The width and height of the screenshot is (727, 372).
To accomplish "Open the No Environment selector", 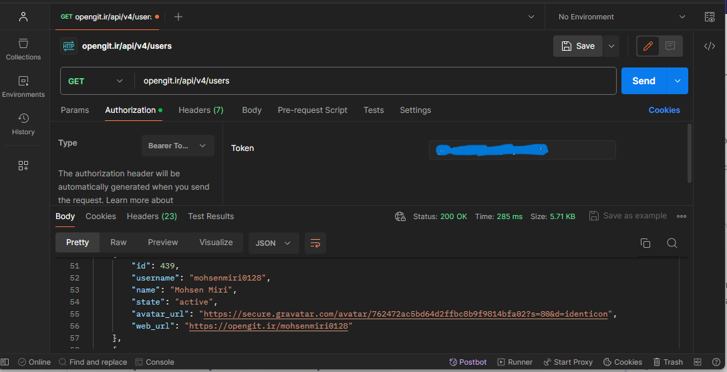I will [x=621, y=17].
